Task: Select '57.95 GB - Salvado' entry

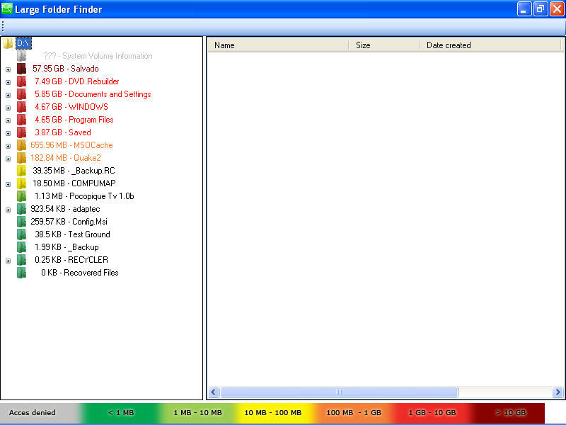Action: click(65, 69)
